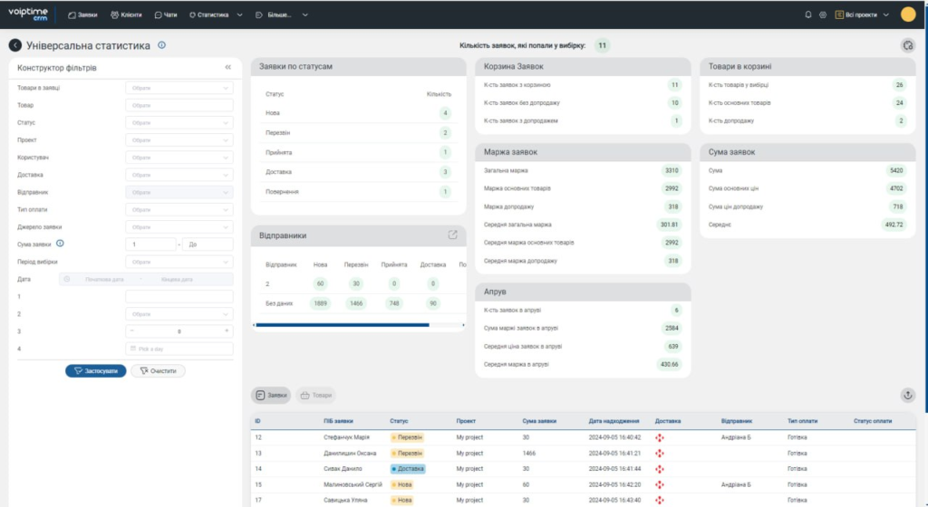Click the Сума заявки minimum field

coord(151,244)
